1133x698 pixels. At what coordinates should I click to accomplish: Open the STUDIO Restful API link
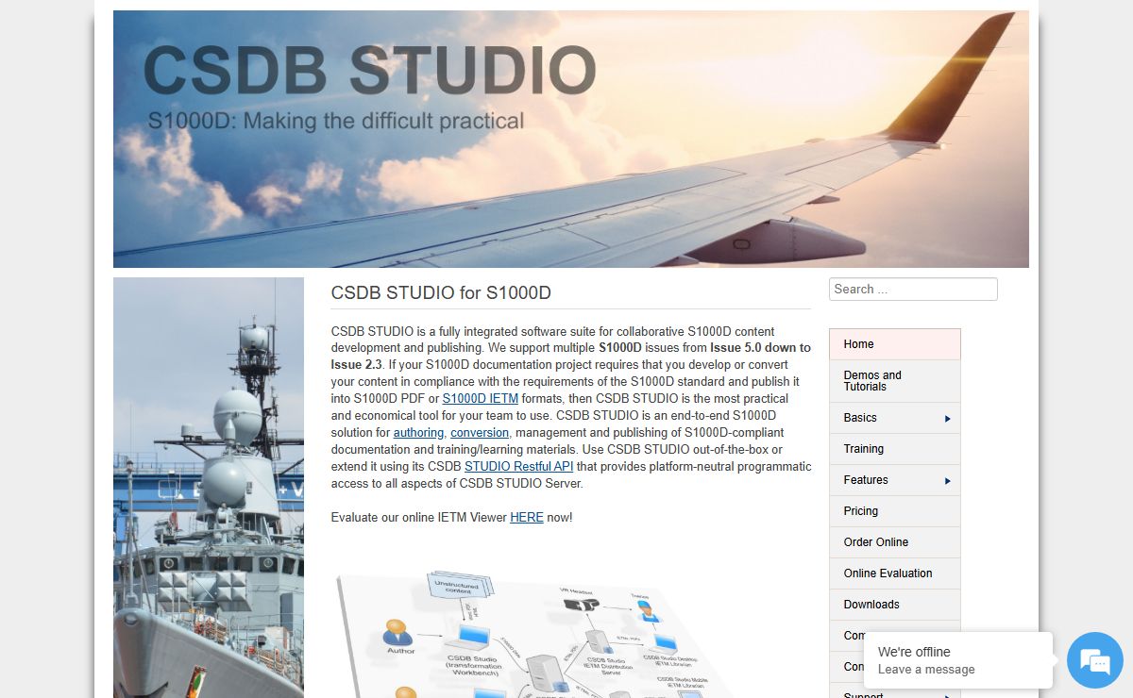pyautogui.click(x=518, y=467)
